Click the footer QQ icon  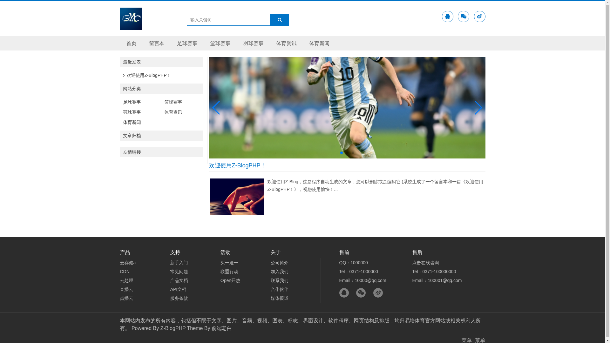344,293
